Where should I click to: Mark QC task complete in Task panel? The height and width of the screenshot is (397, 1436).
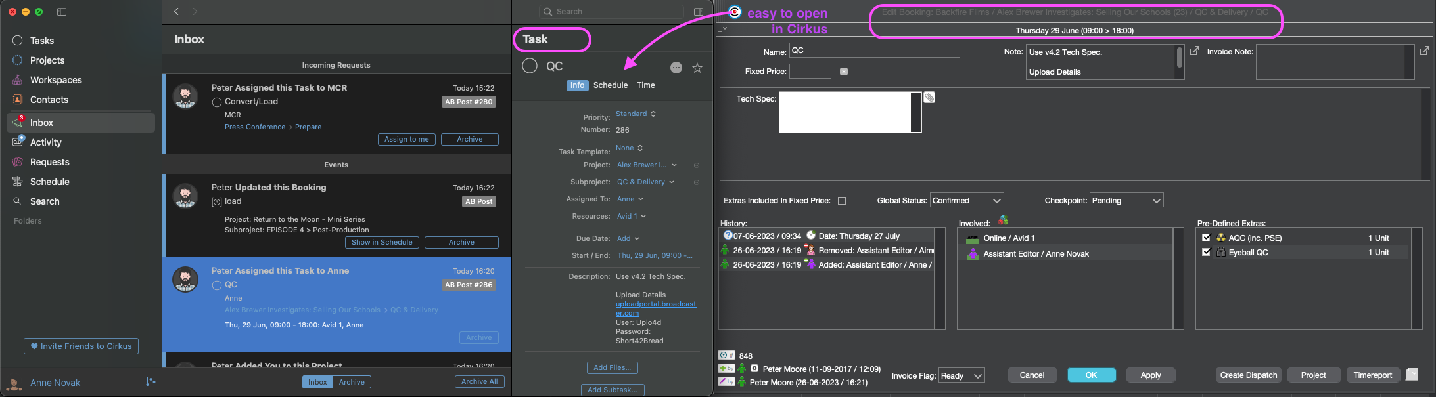coord(530,66)
